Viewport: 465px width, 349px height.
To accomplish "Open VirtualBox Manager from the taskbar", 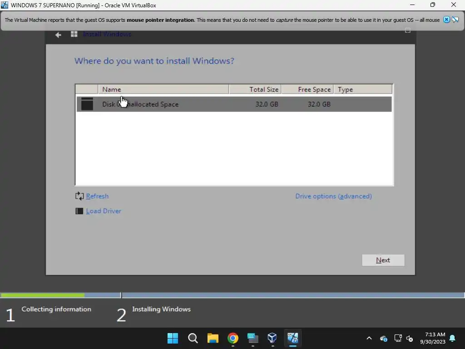I will 272,338.
